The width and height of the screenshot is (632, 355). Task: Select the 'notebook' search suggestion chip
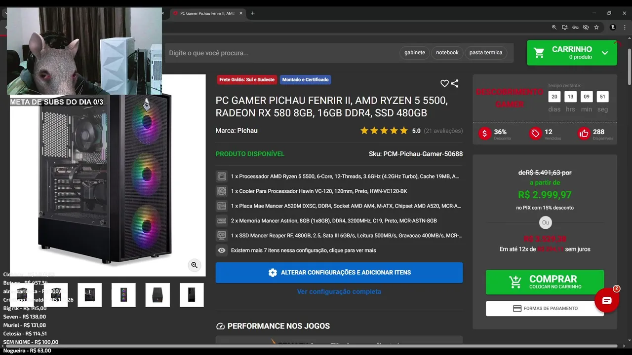[447, 53]
